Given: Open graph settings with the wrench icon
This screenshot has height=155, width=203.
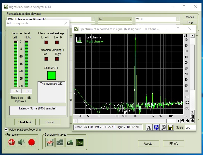Looking at the screenshot, I should tap(163, 128).
